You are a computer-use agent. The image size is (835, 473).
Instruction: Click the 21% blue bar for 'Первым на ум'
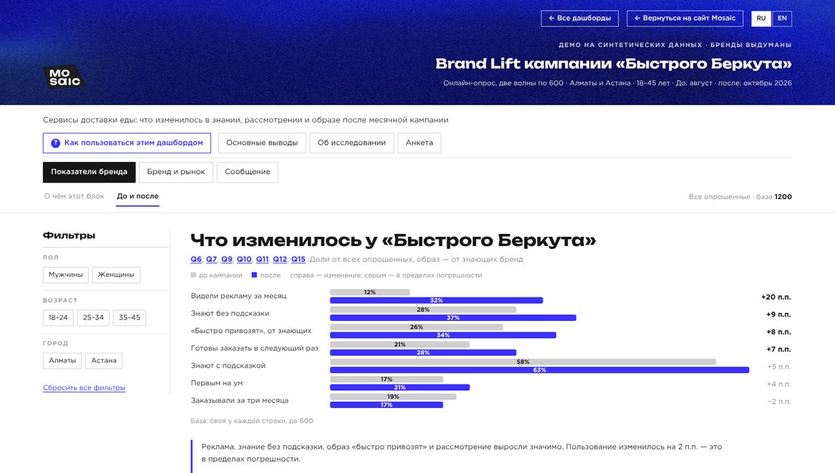[399, 387]
